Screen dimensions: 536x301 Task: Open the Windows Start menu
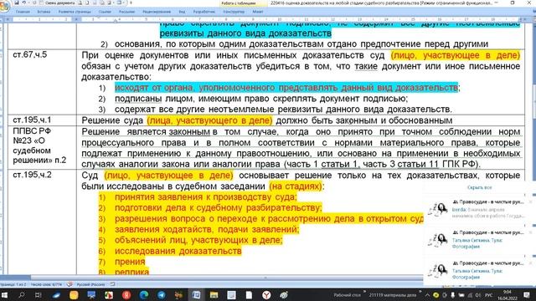[4, 295]
